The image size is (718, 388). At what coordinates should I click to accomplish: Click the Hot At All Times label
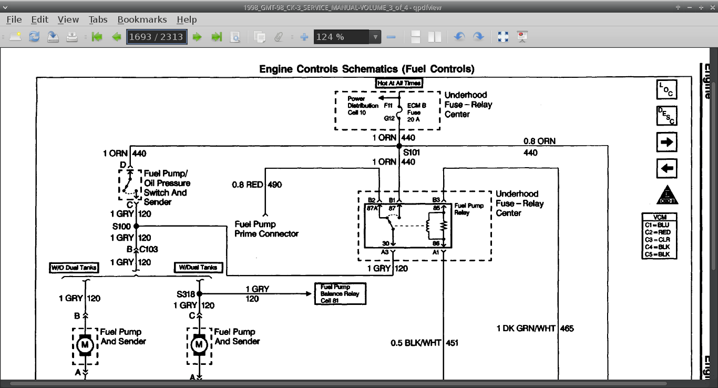point(399,83)
